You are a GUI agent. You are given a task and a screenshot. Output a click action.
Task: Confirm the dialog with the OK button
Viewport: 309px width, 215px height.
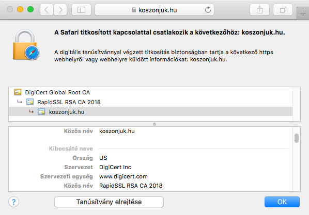(282, 202)
